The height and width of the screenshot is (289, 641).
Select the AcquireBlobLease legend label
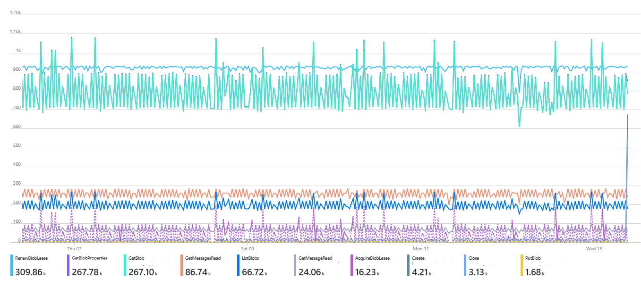pos(373,258)
